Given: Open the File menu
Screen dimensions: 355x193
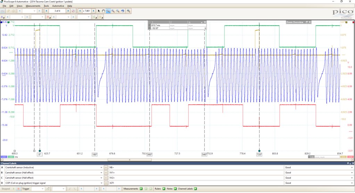Looking at the screenshot, I should (5, 6).
